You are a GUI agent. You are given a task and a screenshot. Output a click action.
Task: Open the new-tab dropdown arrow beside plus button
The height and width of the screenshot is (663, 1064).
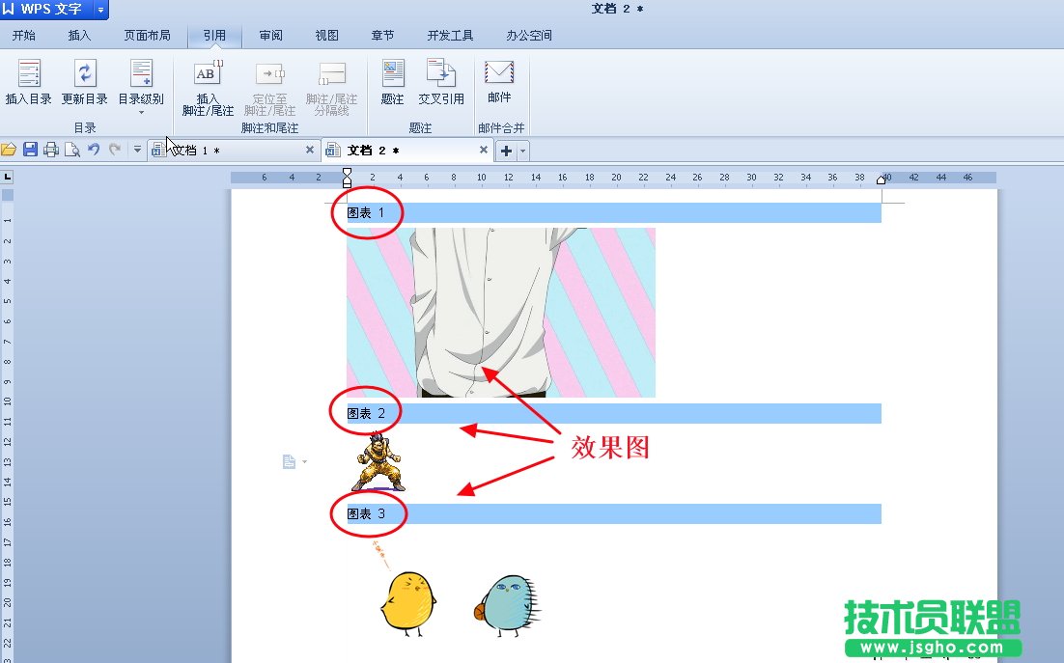(x=520, y=151)
